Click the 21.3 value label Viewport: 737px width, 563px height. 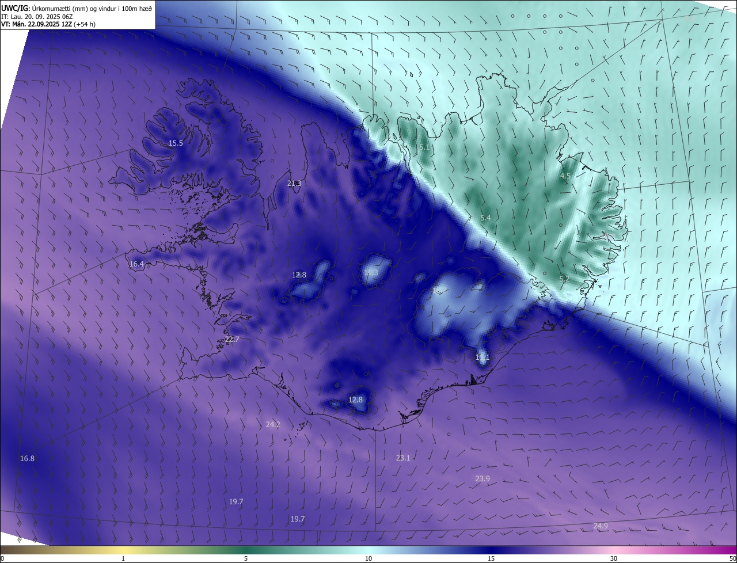click(294, 184)
